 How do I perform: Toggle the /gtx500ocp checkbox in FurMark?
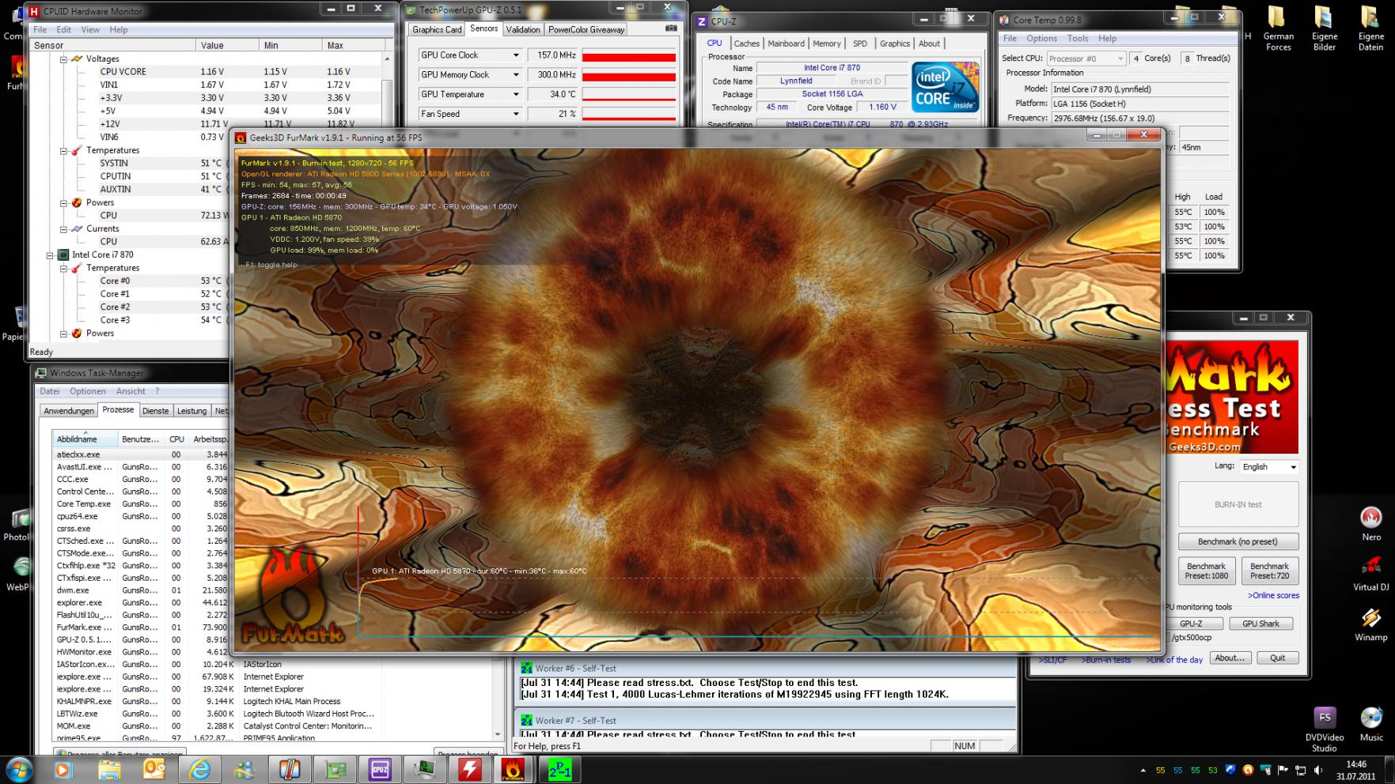[x=1168, y=638]
